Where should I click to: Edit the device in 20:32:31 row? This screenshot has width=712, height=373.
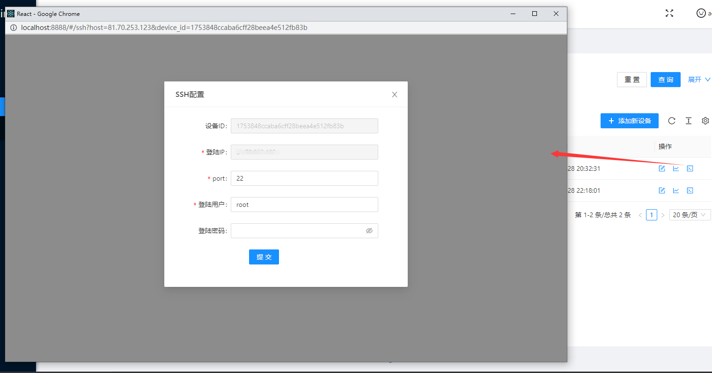pyautogui.click(x=662, y=168)
